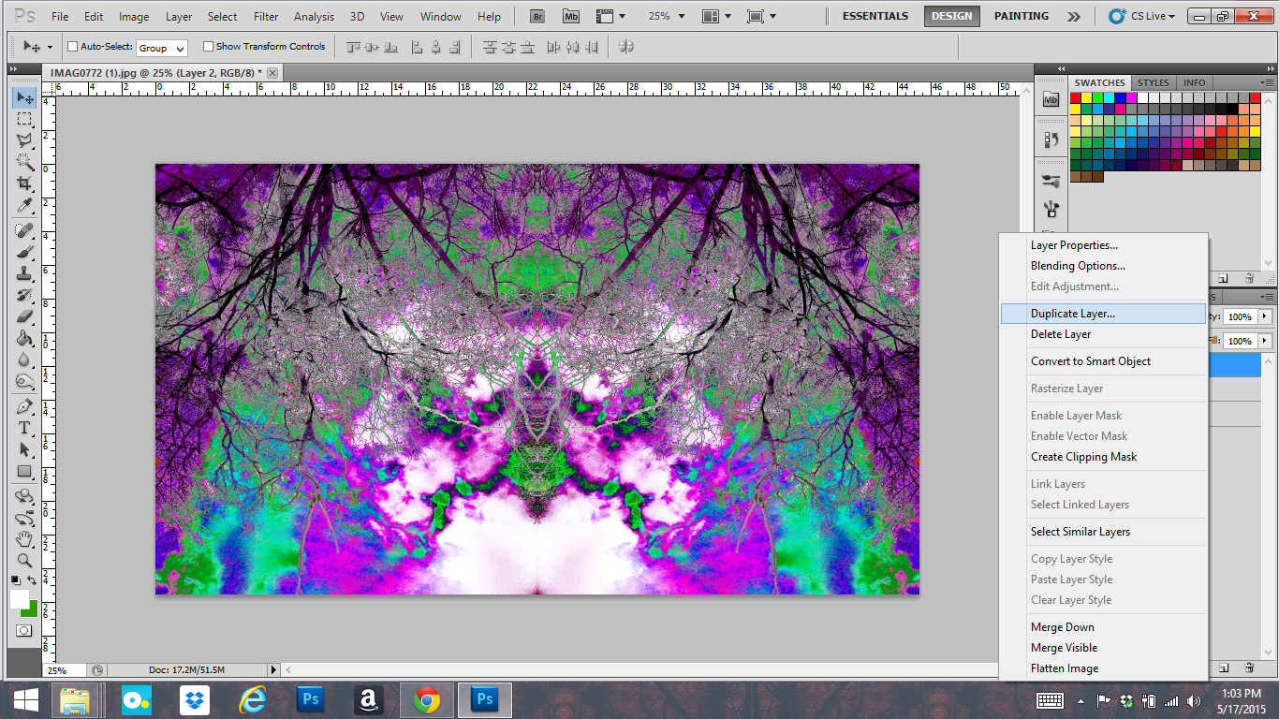
Task: Launch Mini Bridge from the Mb button
Action: pyautogui.click(x=571, y=16)
